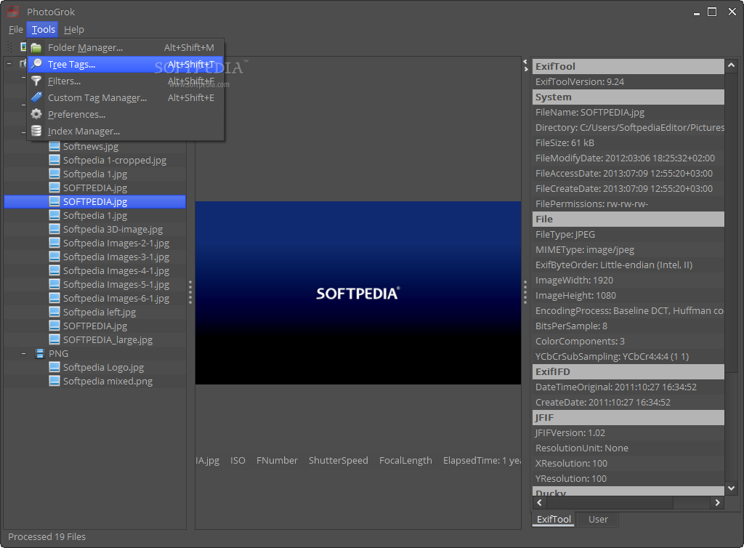The height and width of the screenshot is (548, 744).
Task: Click the 'ImageHeight: 1080' row
Action: point(628,296)
